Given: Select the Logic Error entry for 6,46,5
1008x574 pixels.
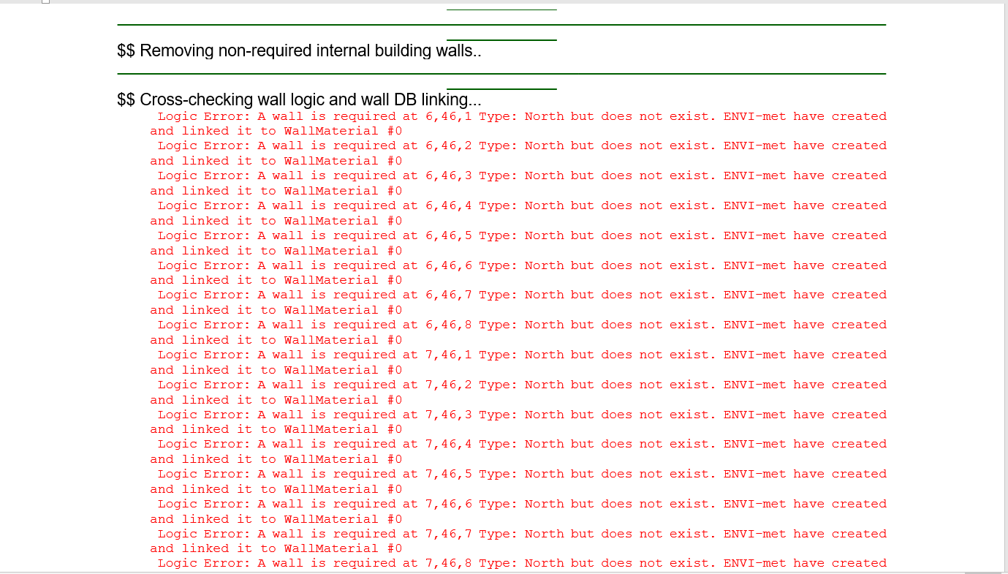Looking at the screenshot, I should pyautogui.click(x=522, y=235).
